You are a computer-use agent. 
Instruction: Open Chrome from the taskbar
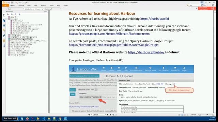(60, 119)
